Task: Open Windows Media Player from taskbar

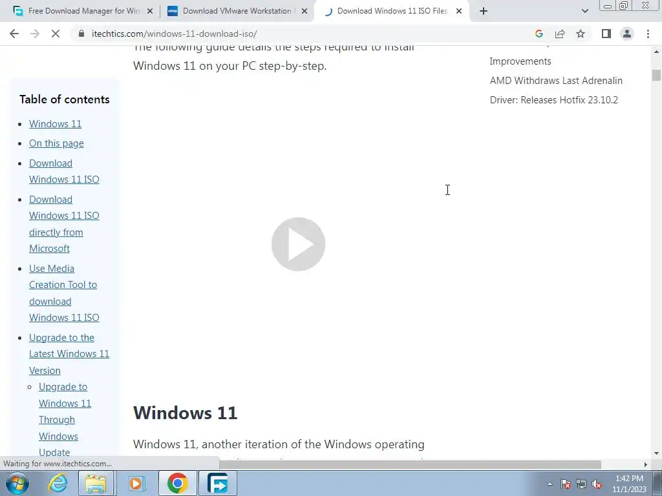Action: coord(136,483)
